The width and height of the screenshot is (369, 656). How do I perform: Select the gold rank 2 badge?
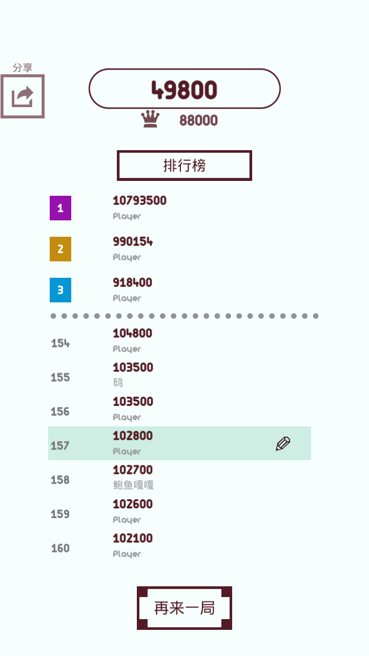click(60, 249)
